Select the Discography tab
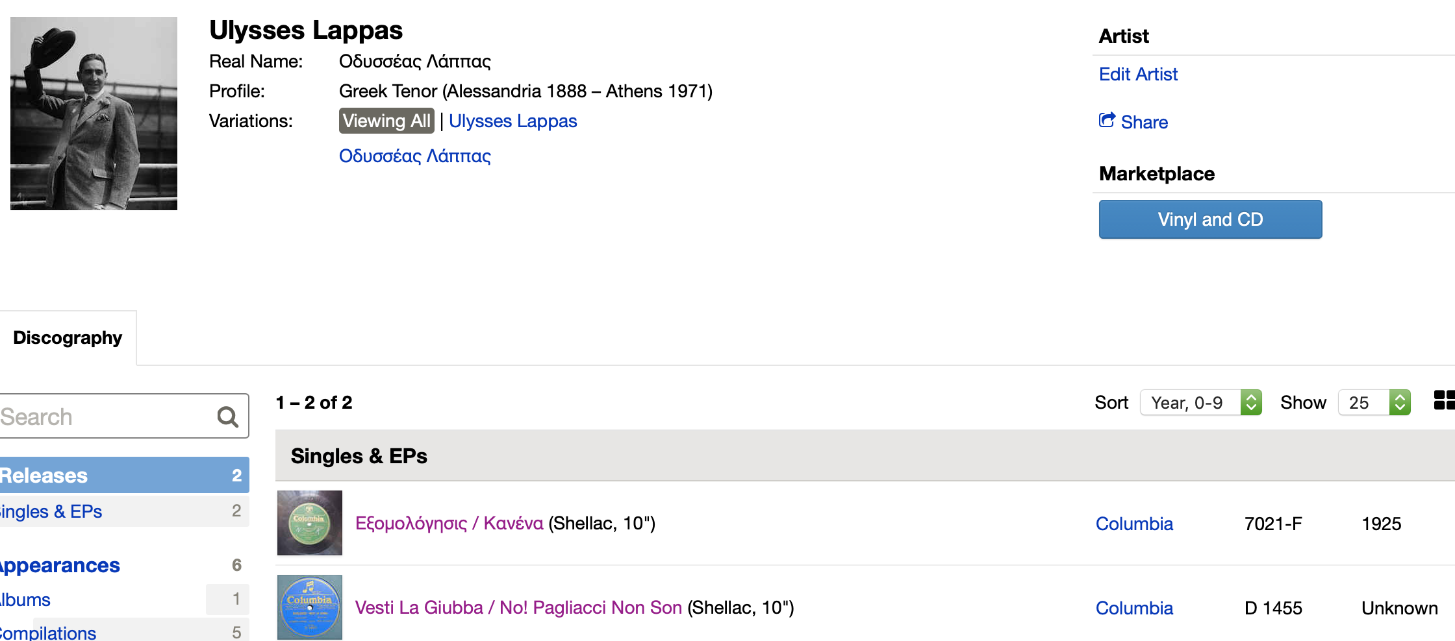The width and height of the screenshot is (1455, 641). pyautogui.click(x=68, y=338)
